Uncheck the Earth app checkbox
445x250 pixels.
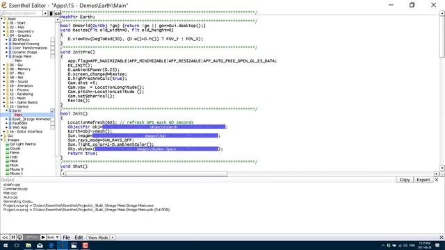tap(53, 110)
